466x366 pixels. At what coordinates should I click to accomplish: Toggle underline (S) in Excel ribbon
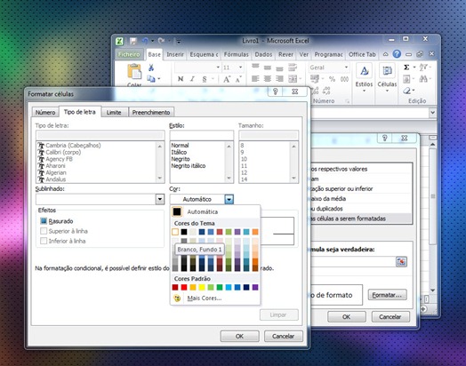coord(205,79)
